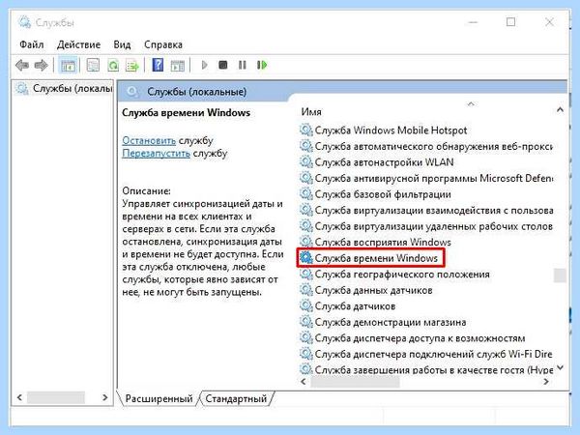Viewport: 580px width, 435px height.
Task: Click the Refresh toolbar icon
Action: 113,66
